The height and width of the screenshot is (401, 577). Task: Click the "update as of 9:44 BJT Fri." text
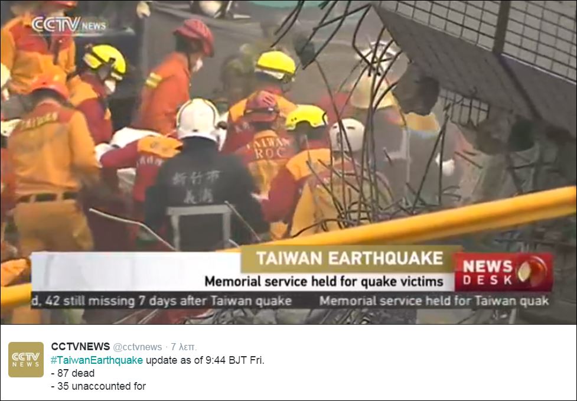tap(205, 360)
